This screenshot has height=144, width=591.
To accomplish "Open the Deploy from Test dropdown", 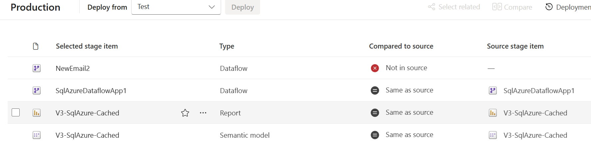I will coord(176,7).
